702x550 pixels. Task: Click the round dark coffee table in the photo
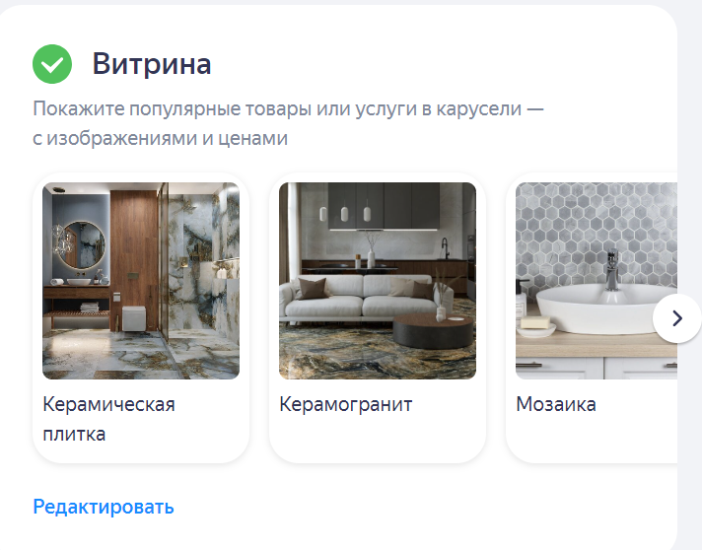click(x=433, y=330)
